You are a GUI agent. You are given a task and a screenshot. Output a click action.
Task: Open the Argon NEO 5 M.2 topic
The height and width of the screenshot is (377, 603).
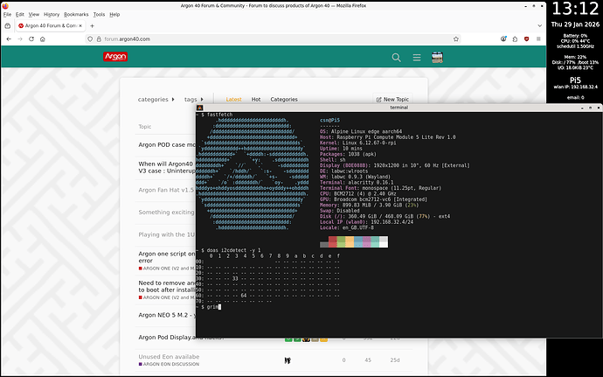pos(164,314)
